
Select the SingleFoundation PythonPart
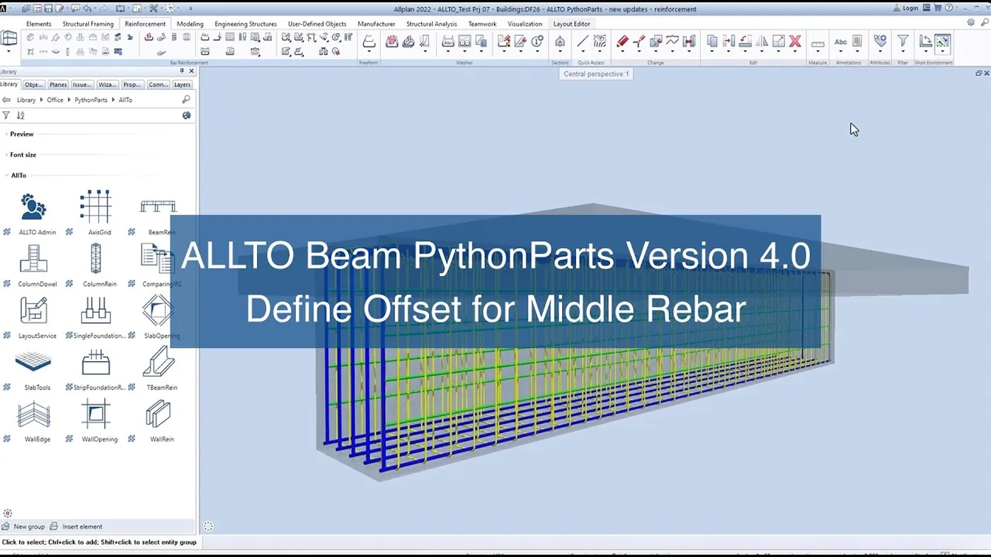pyautogui.click(x=96, y=310)
